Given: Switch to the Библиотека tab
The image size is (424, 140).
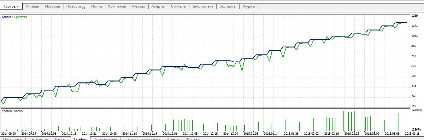Looking at the screenshot, I should pyautogui.click(x=203, y=6).
